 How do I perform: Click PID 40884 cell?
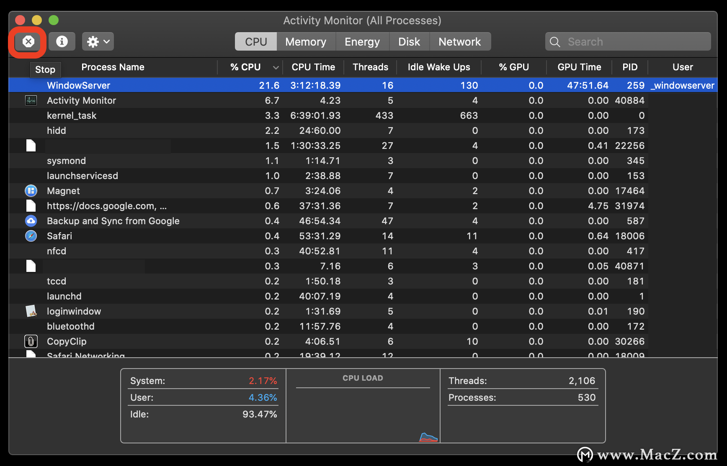click(x=629, y=100)
